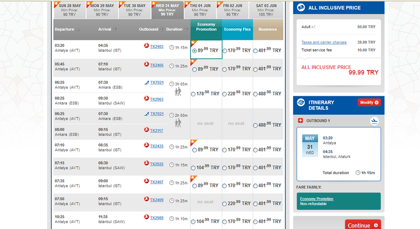Click the Itinerary Details header icon
Screen dimensions: 420x229
click(x=301, y=102)
